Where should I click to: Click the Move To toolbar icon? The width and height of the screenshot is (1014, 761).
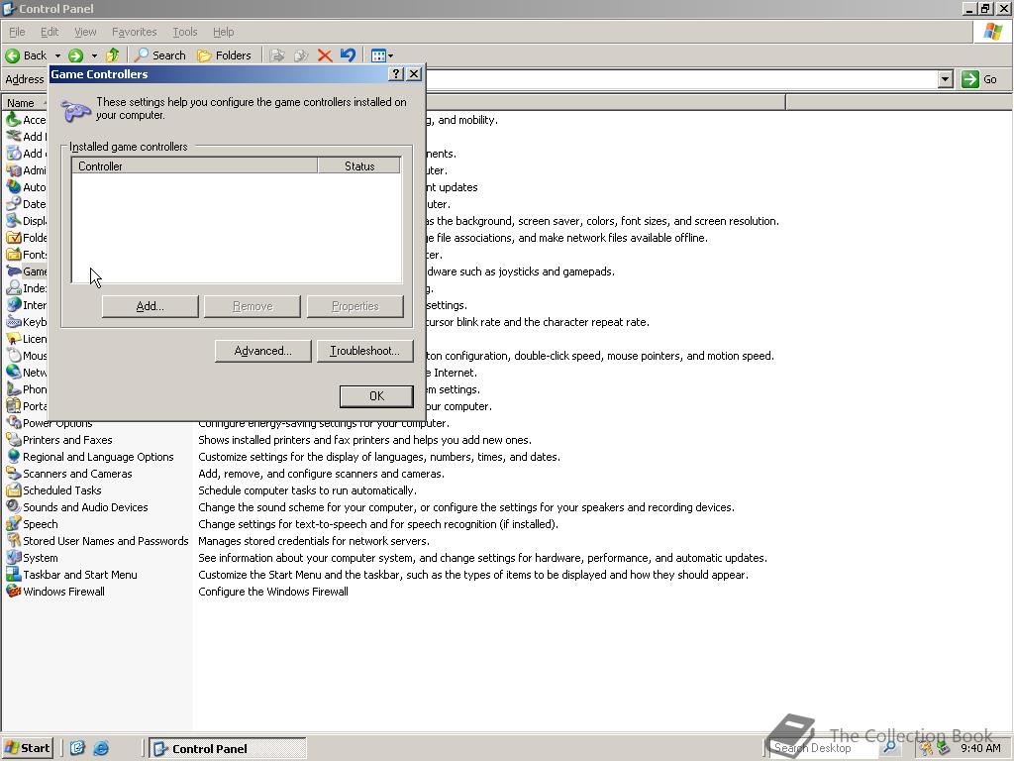pyautogui.click(x=277, y=55)
